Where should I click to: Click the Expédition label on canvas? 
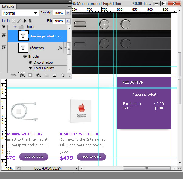pos(132,104)
